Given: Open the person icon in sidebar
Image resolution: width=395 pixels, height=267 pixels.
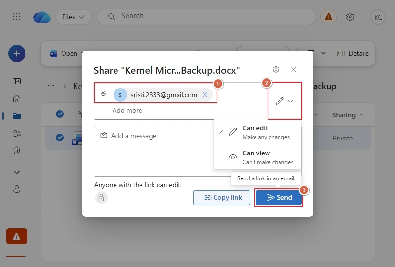Looking at the screenshot, I should click(x=17, y=189).
